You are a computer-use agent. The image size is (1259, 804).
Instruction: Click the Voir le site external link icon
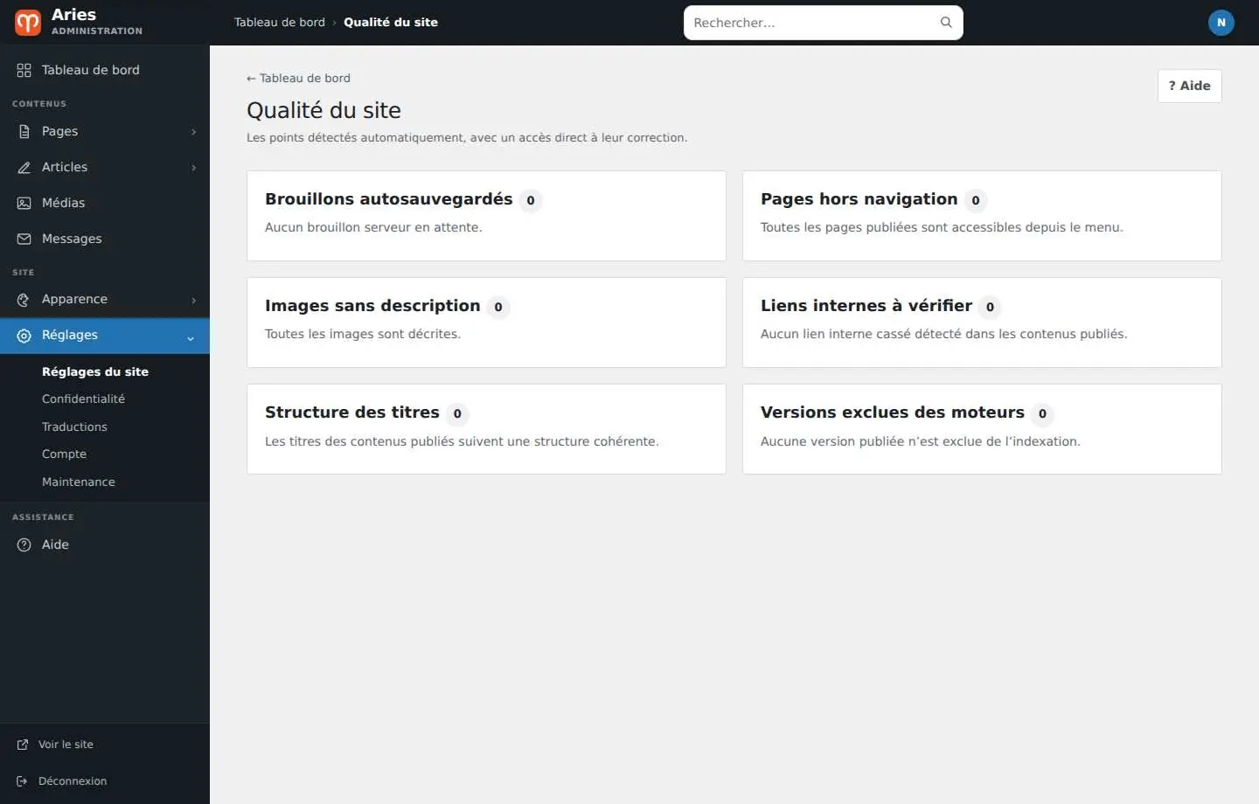[23, 745]
